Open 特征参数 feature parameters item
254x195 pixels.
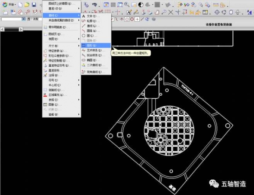point(61,51)
